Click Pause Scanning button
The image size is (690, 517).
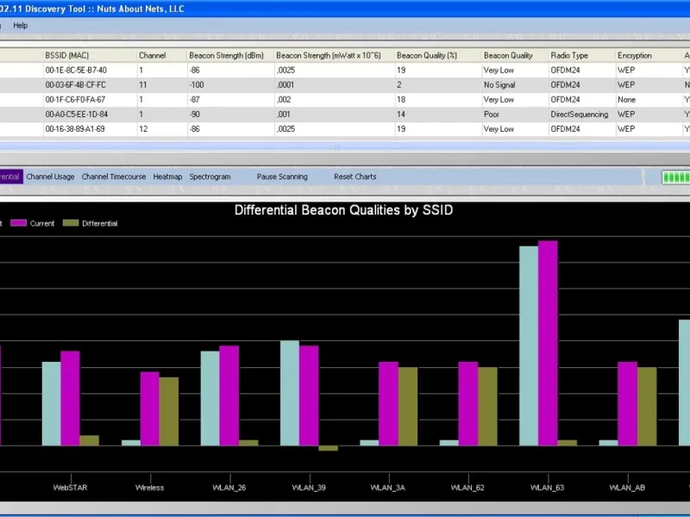pos(282,177)
